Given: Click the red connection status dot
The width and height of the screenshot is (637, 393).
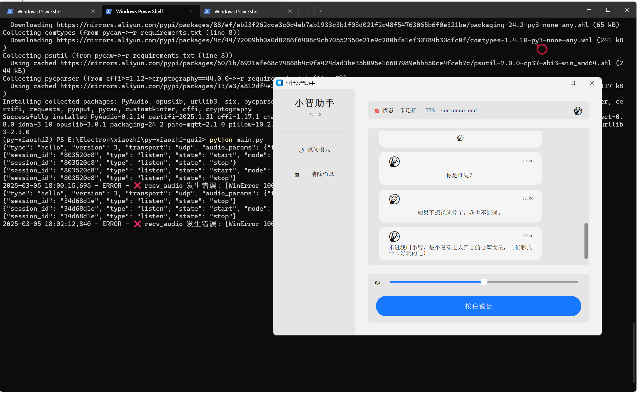Looking at the screenshot, I should pyautogui.click(x=377, y=111).
